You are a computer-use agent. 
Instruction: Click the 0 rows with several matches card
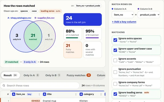[x=92, y=50]
